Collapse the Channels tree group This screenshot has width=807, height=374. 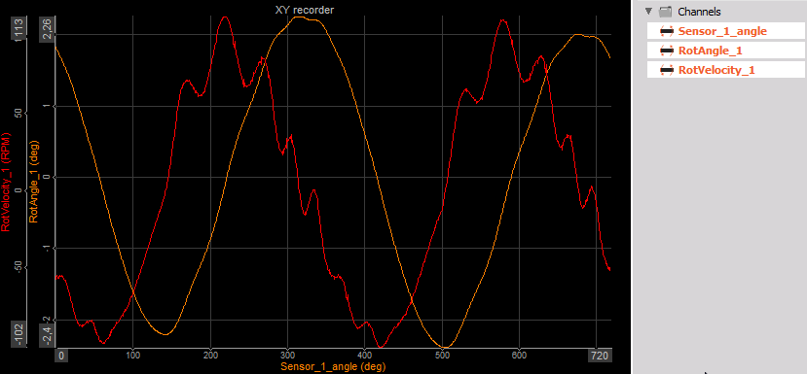click(648, 12)
